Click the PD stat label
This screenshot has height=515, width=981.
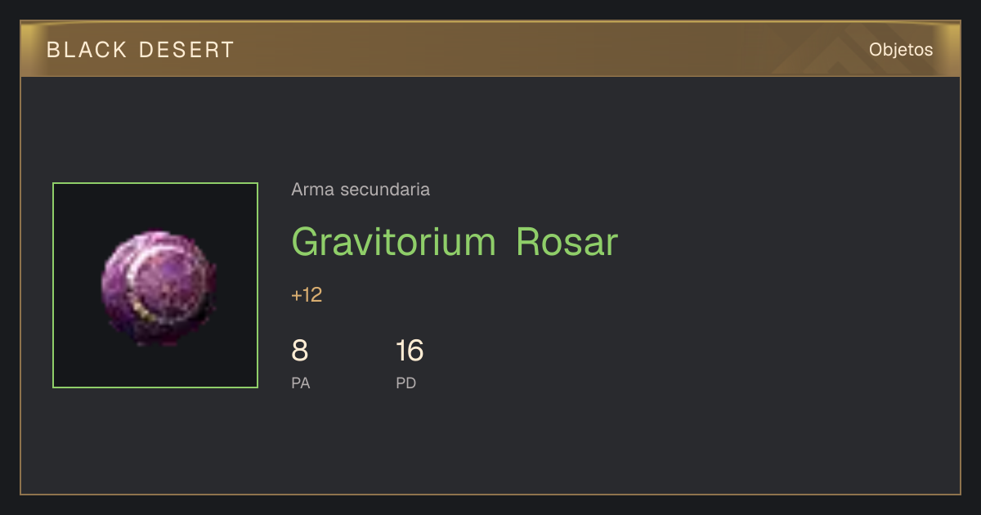click(x=406, y=383)
